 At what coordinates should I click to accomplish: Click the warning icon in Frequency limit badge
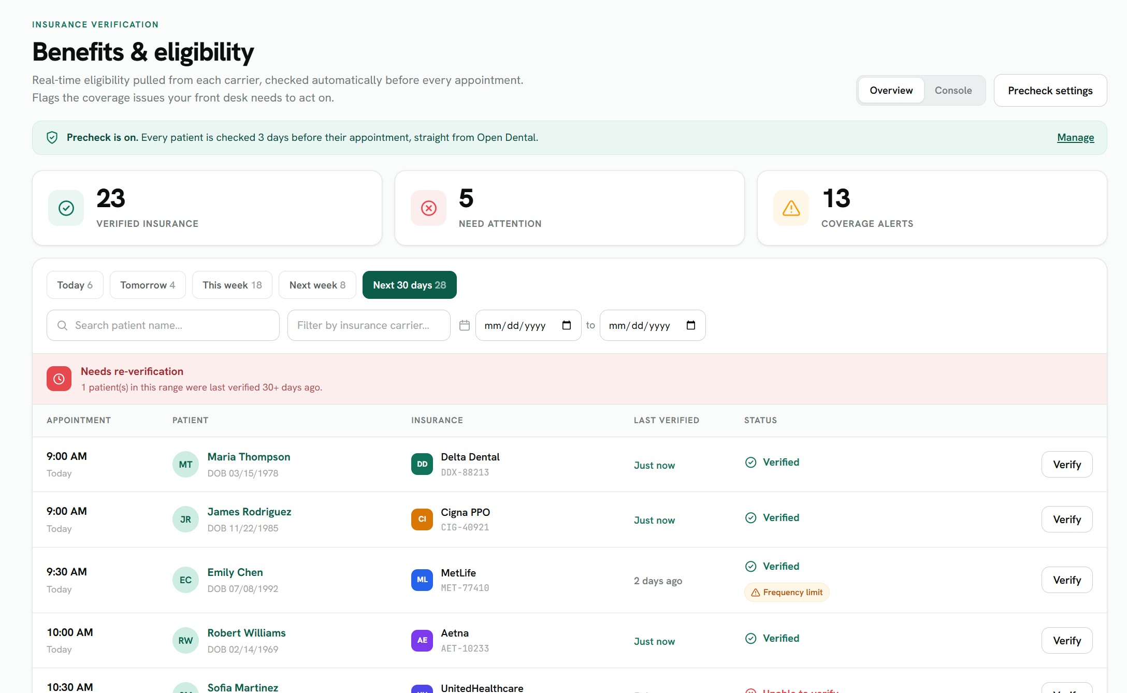point(756,593)
